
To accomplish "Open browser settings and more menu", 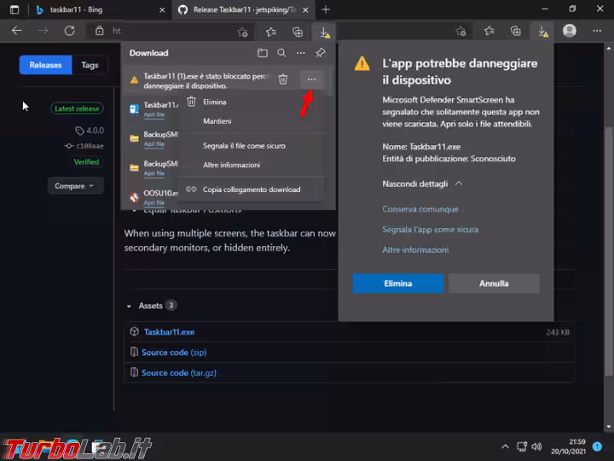I will (597, 31).
